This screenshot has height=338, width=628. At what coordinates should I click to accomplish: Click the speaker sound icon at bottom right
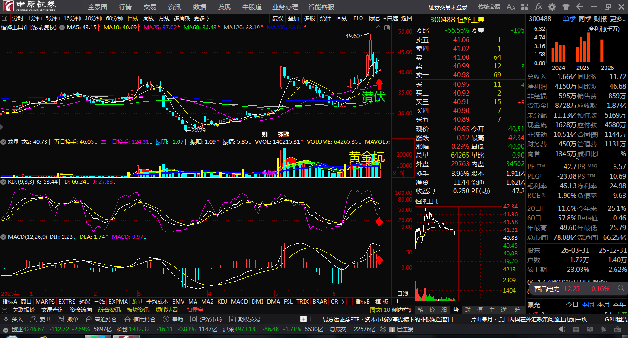tap(562, 329)
